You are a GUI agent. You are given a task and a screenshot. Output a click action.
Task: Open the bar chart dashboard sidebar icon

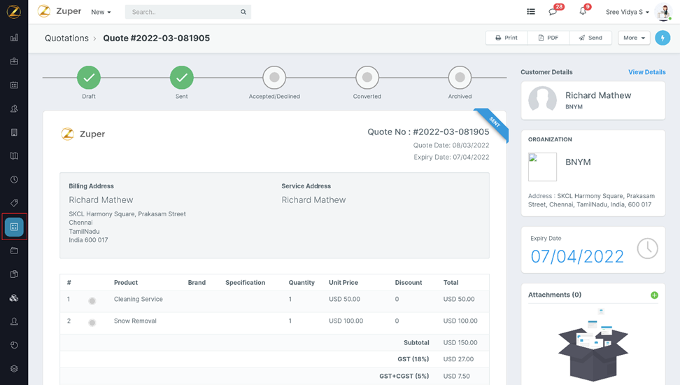click(x=14, y=38)
